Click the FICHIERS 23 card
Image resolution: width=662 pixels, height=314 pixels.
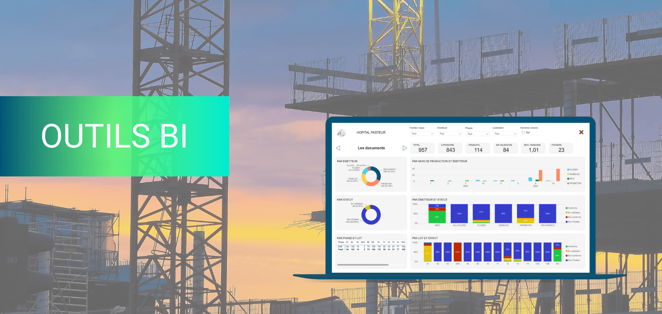point(561,148)
